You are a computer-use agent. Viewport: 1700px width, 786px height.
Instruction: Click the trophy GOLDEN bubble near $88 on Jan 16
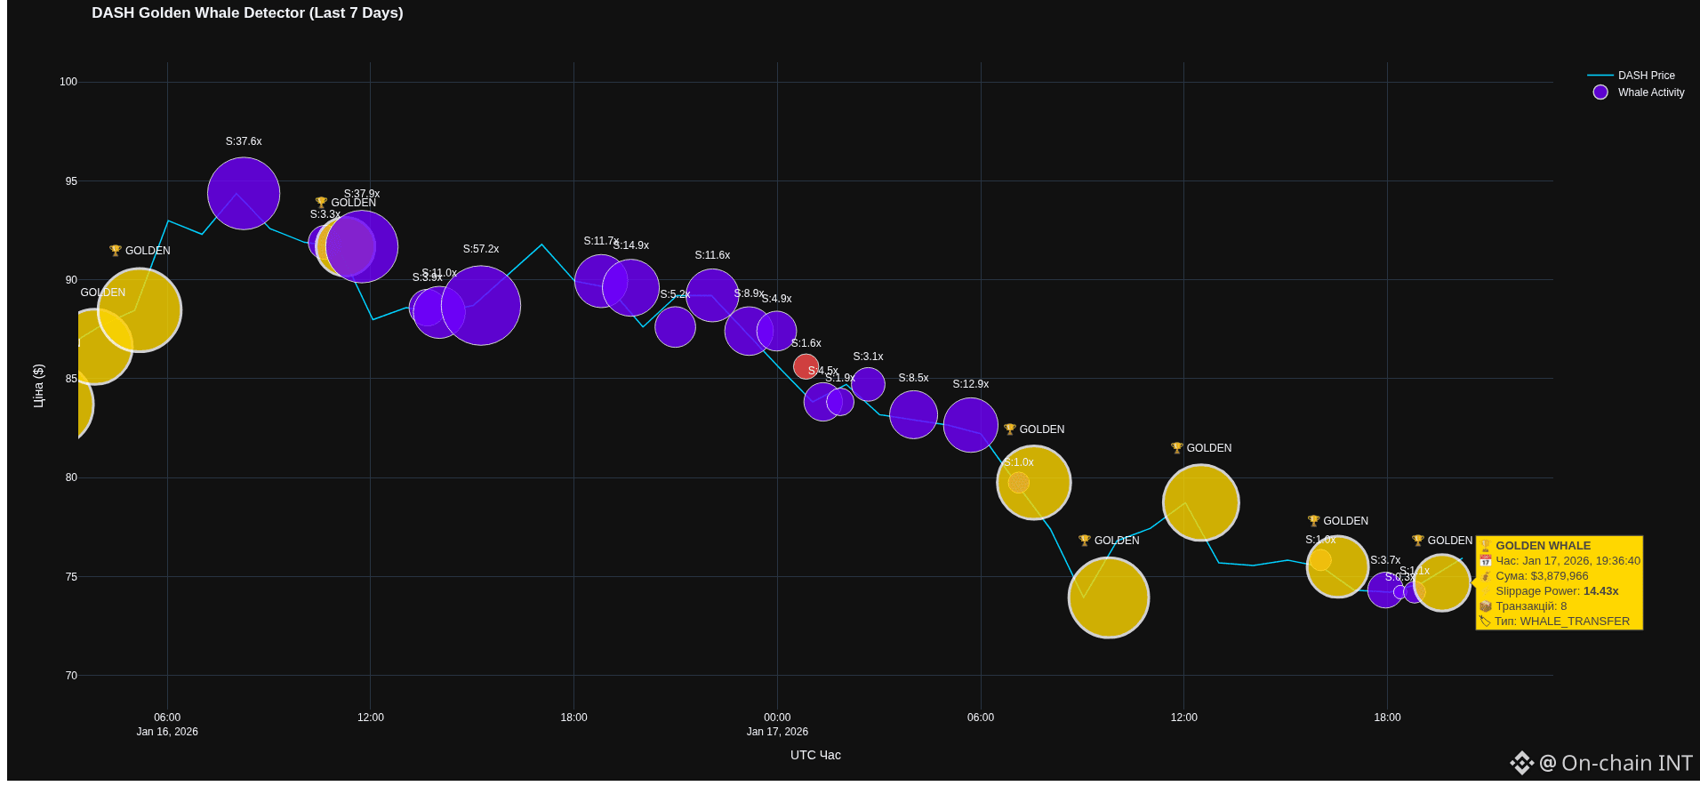(140, 310)
